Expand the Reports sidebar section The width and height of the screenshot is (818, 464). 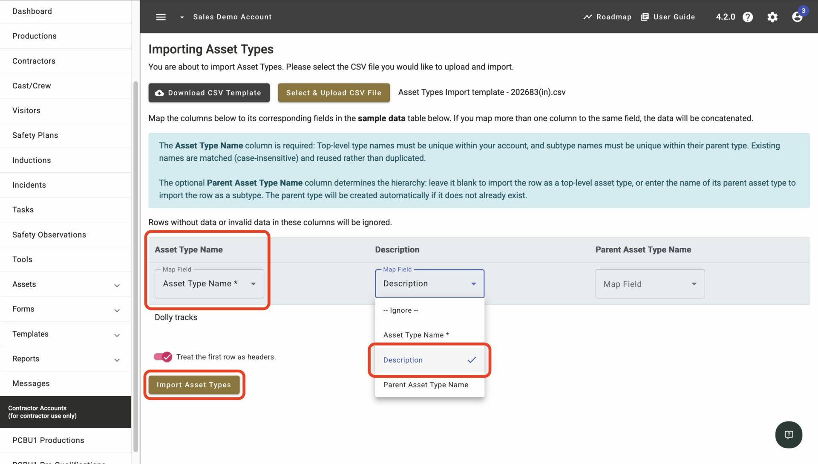[66, 359]
